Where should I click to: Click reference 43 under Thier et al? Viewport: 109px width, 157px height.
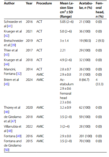click(x=6, y=55)
